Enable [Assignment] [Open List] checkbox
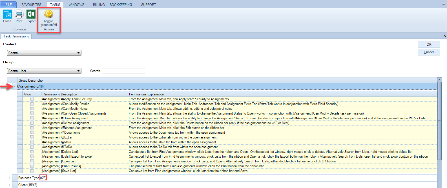The width and height of the screenshot is (447, 188). 32,161
